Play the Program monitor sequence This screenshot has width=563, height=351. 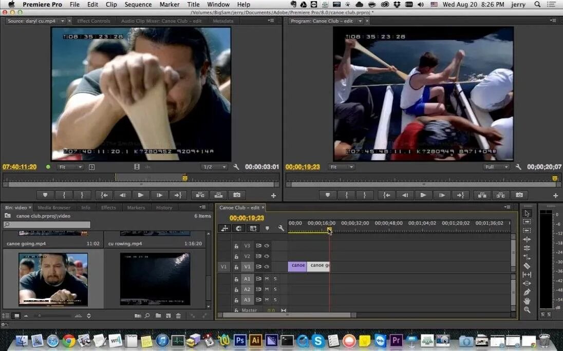pos(423,195)
